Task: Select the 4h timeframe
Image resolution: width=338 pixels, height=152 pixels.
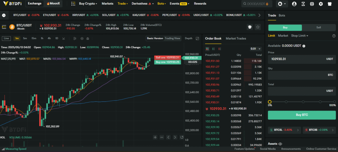Action: pos(49,38)
